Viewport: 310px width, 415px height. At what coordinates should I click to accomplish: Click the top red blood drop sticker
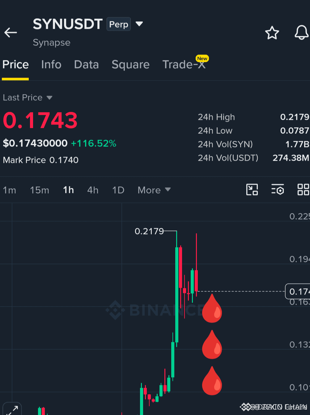(x=212, y=308)
